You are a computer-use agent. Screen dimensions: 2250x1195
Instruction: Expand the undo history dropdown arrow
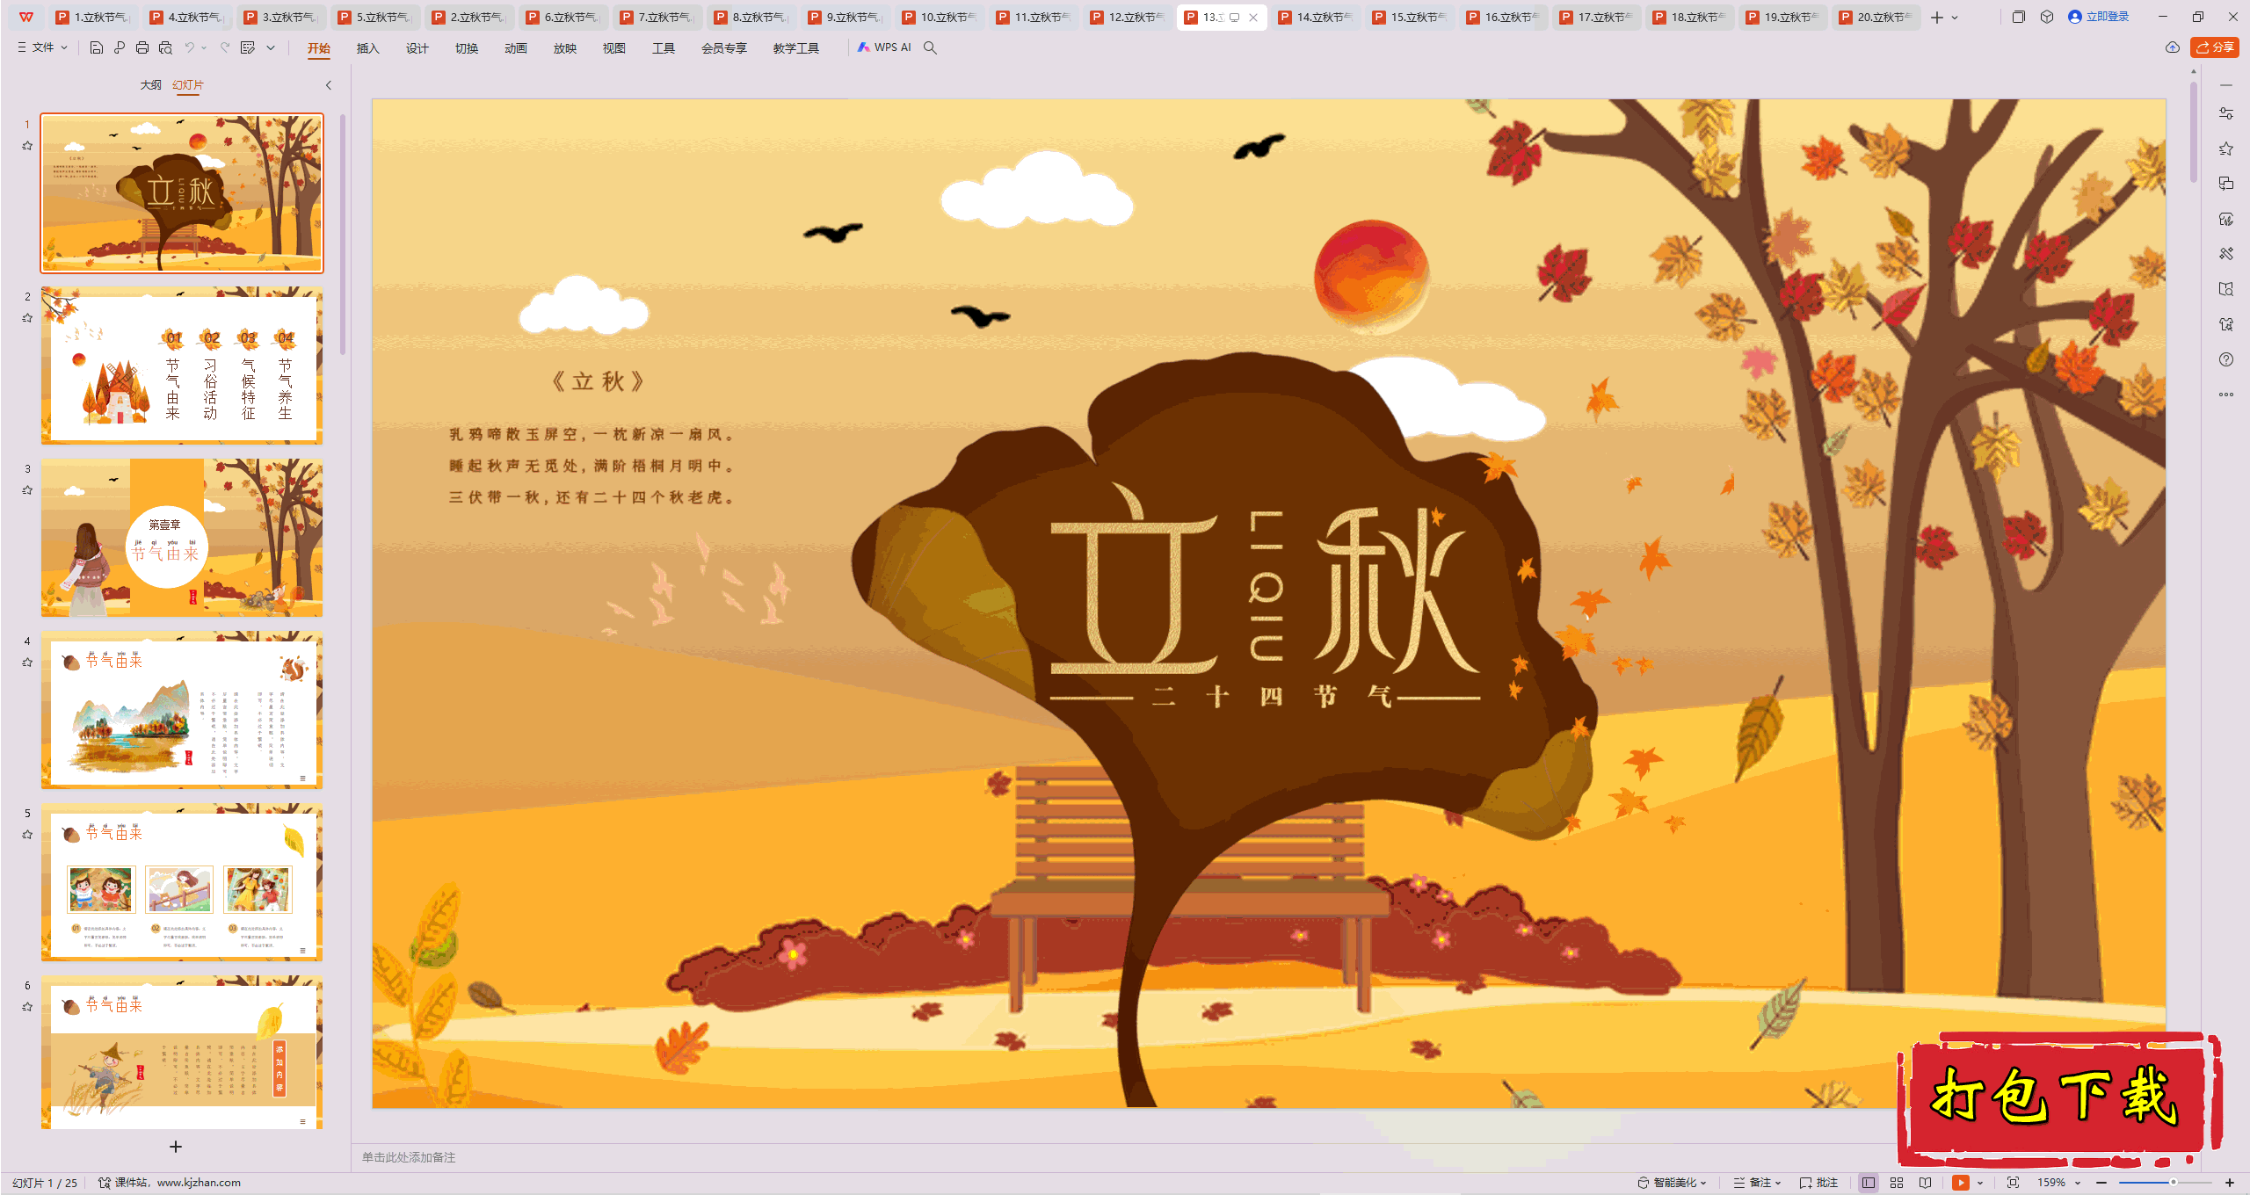point(204,47)
